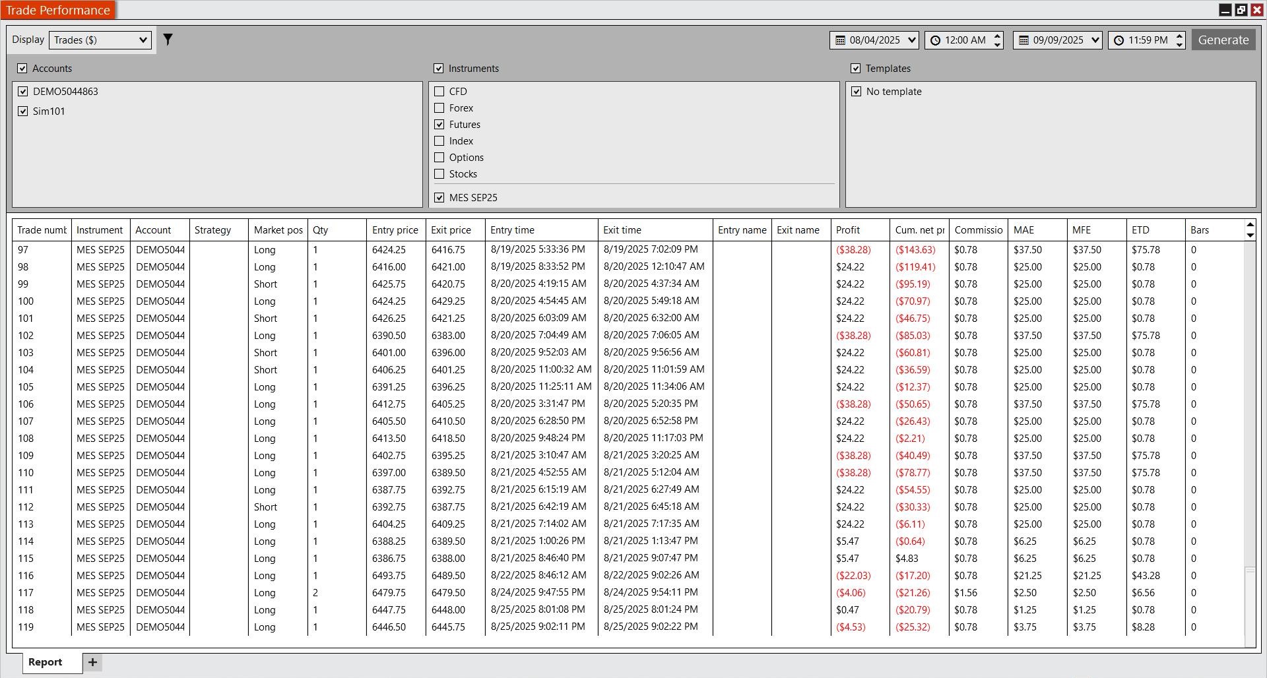Screen dimensions: 1267x678
Task: Sort by MFE column header
Action: [1097, 230]
